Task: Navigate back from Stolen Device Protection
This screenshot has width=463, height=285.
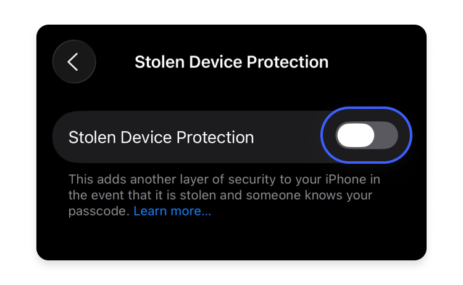Action: (74, 62)
